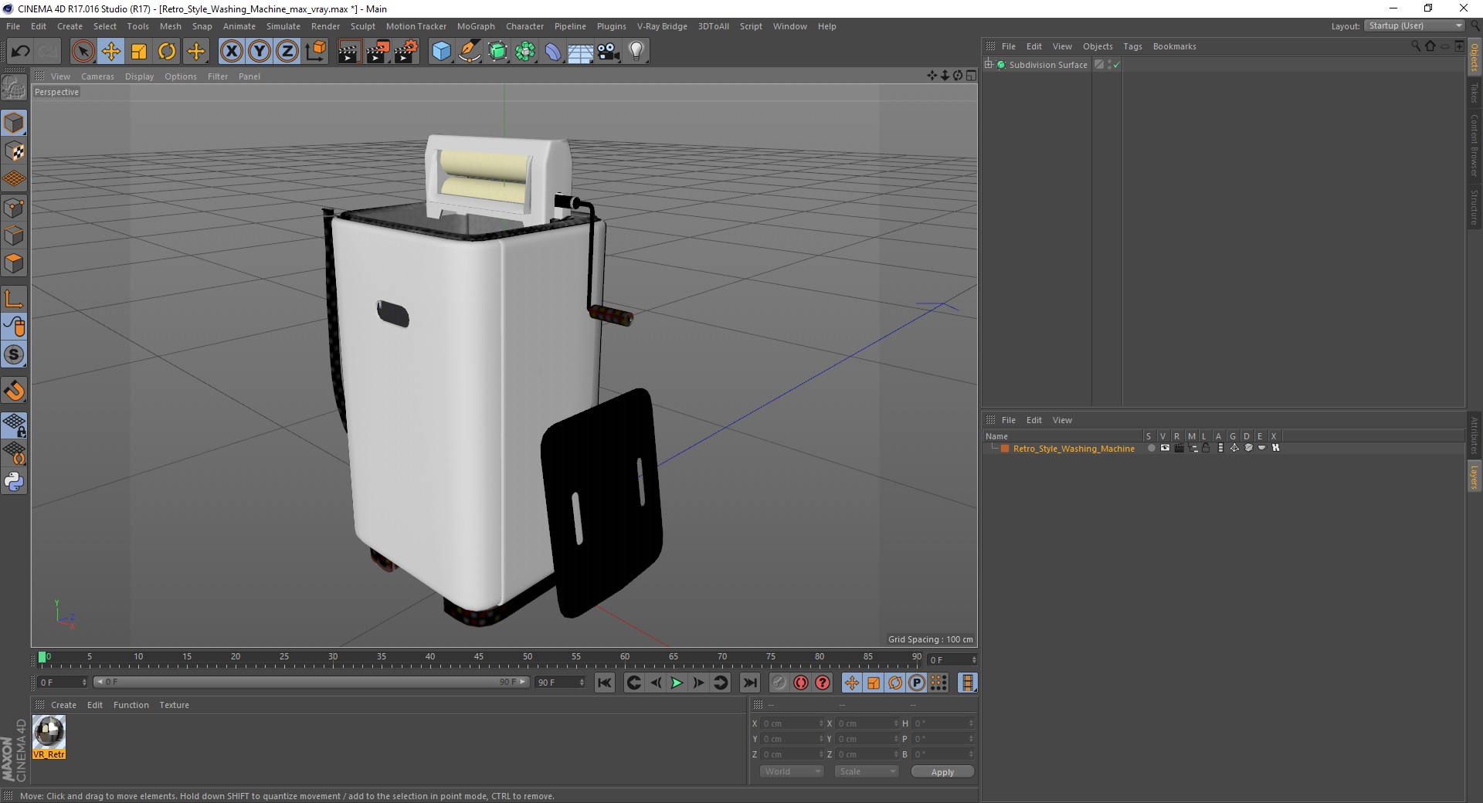Image resolution: width=1483 pixels, height=803 pixels.
Task: Toggle Subdivision Surface enable checkmark
Action: (x=1116, y=65)
